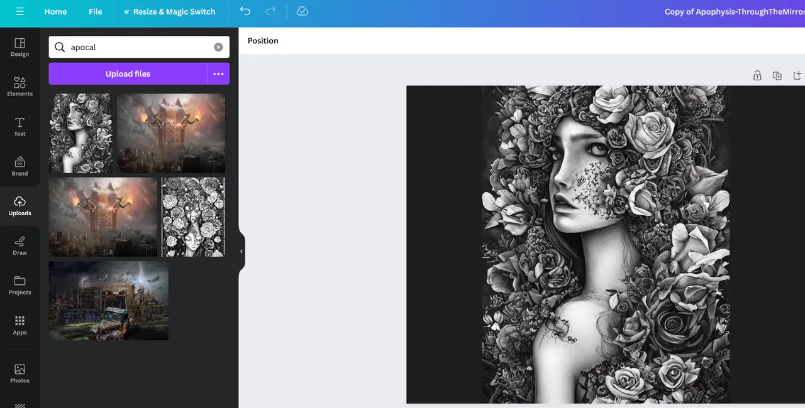Select the lower burning gate city thumbnail
This screenshot has width=805, height=408.
tap(103, 217)
